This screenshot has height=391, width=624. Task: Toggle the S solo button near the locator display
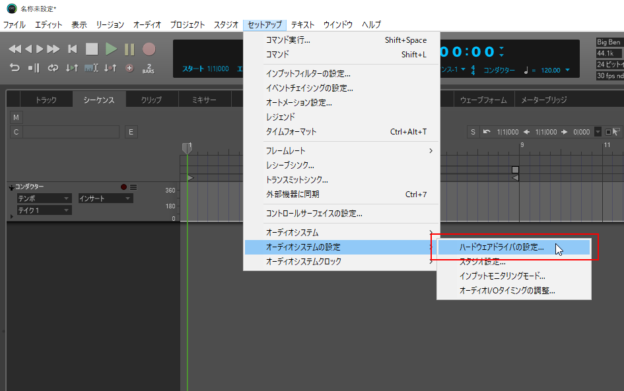[x=473, y=132]
